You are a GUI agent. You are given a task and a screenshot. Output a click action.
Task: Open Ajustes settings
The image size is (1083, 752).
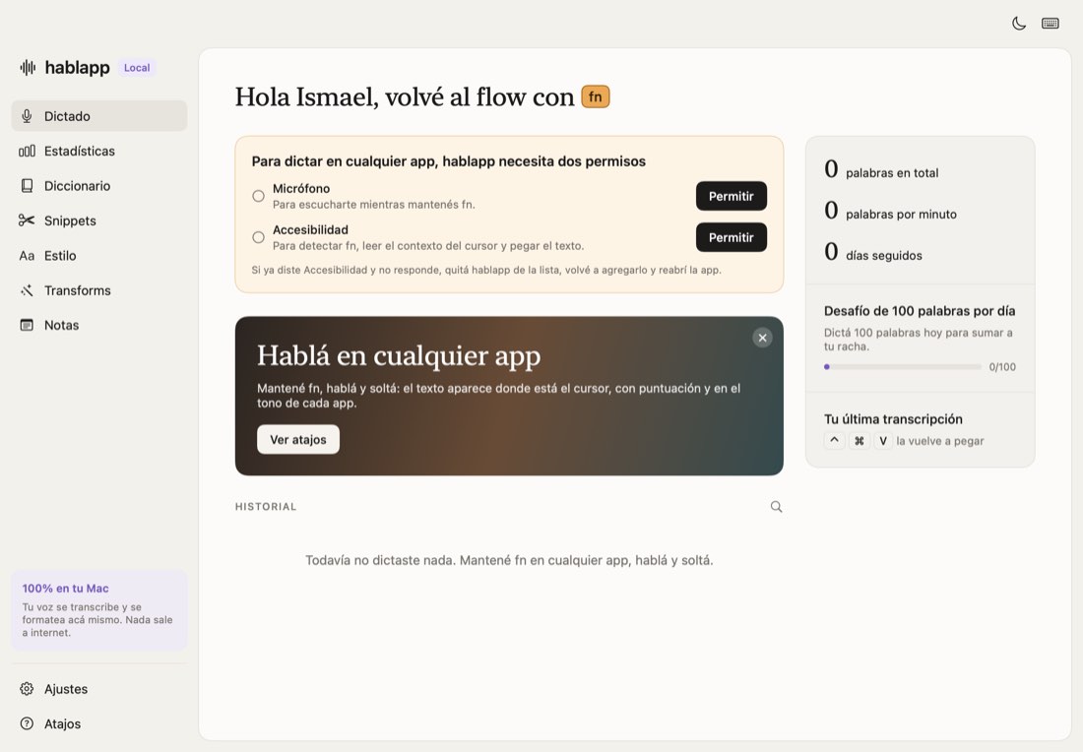tap(98, 688)
